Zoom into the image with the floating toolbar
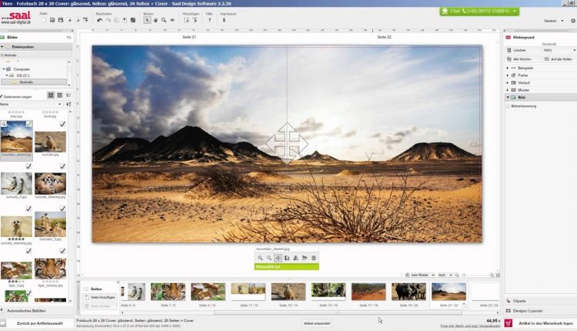The image size is (577, 331). click(260, 258)
